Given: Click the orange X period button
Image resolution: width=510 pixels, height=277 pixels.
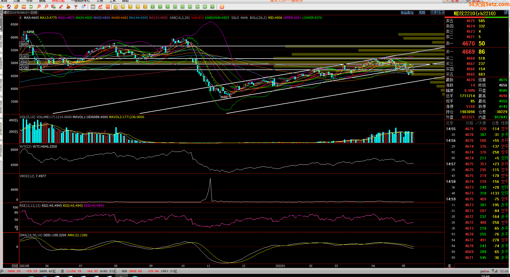Looking at the screenshot, I should [145, 7].
